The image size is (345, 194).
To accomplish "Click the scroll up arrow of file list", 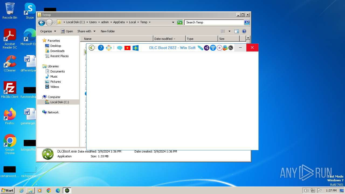I will pyautogui.click(x=248, y=38).
